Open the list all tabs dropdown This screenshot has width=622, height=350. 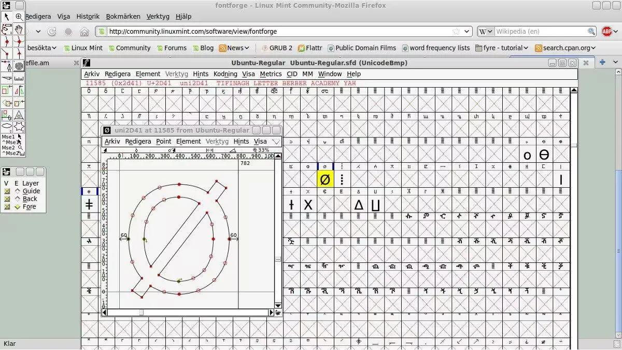click(614, 62)
